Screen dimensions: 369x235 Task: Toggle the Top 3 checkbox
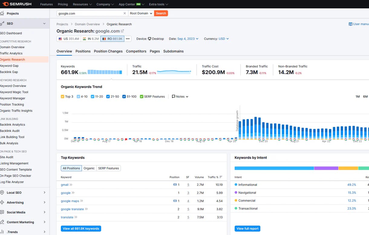pos(63,96)
